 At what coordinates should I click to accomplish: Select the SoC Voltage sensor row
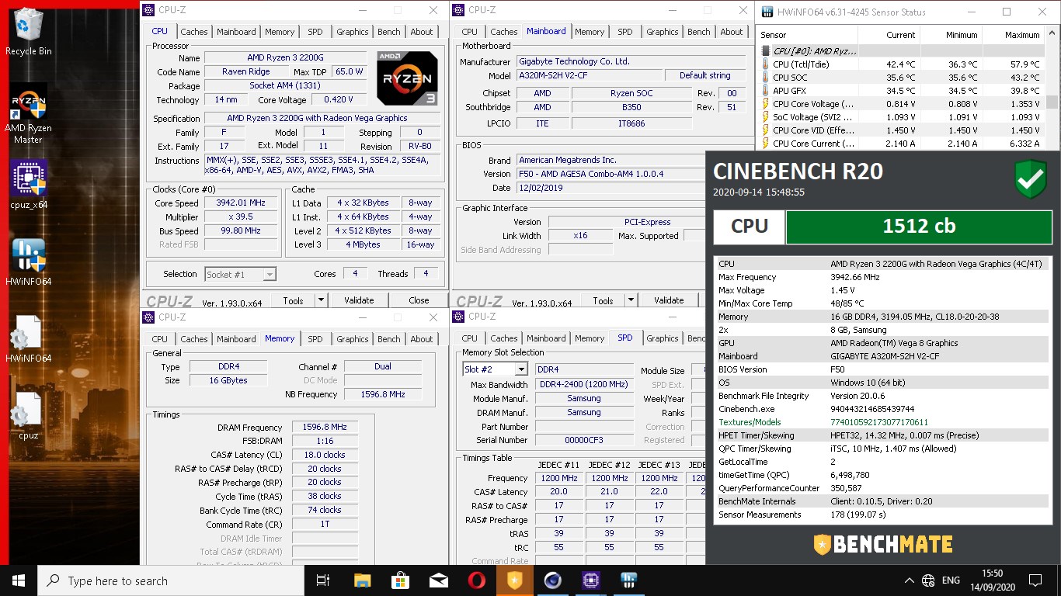902,117
